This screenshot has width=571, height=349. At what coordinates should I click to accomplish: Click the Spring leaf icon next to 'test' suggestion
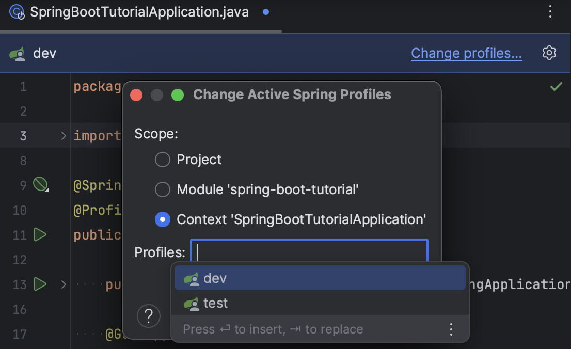click(191, 303)
